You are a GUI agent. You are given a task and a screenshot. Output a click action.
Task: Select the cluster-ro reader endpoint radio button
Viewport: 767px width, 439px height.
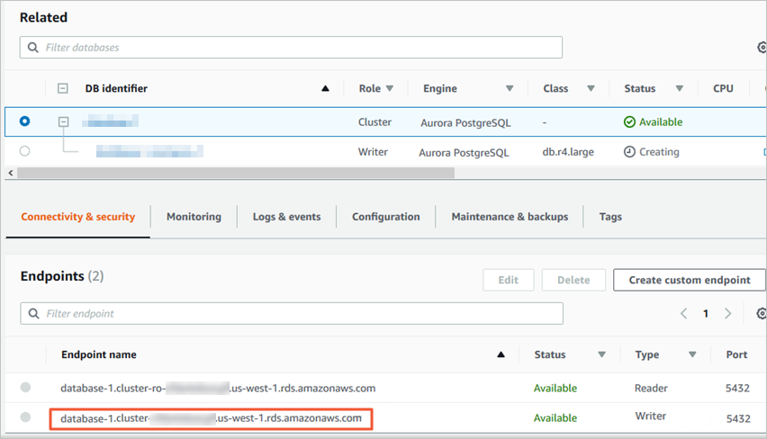point(25,387)
